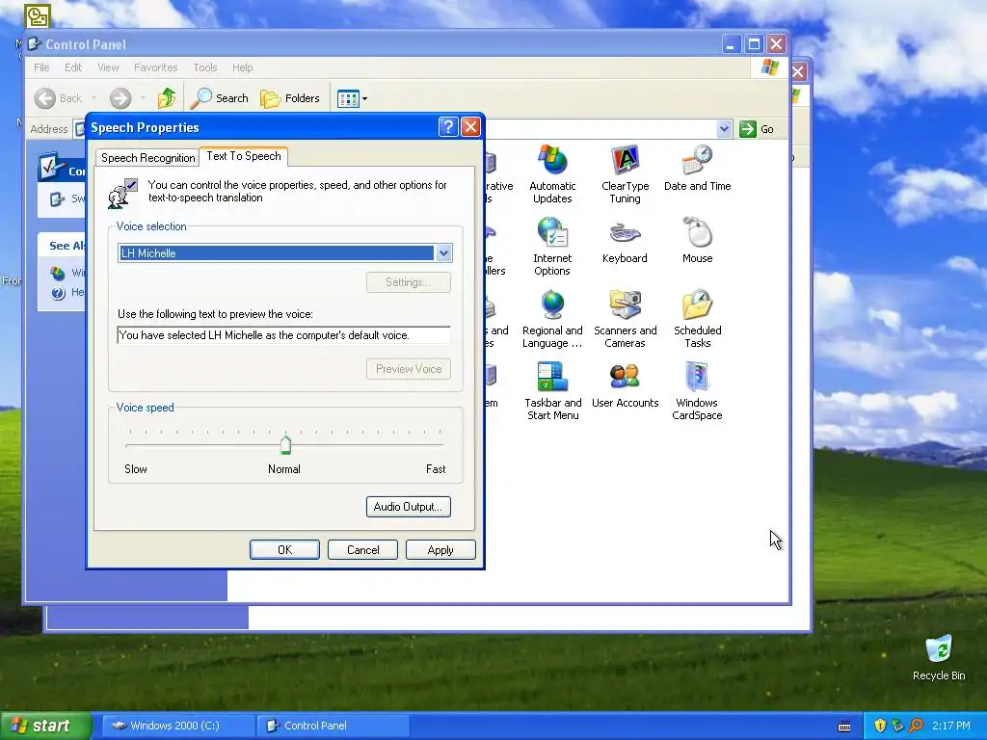The image size is (987, 740).
Task: Open the Help menu
Action: pyautogui.click(x=242, y=67)
